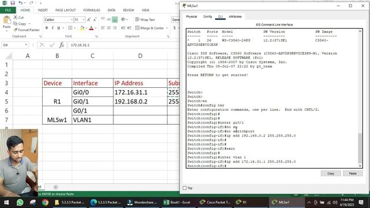370x208 pixels.
Task: Click the Wrap Text button
Action: pos(145,20)
